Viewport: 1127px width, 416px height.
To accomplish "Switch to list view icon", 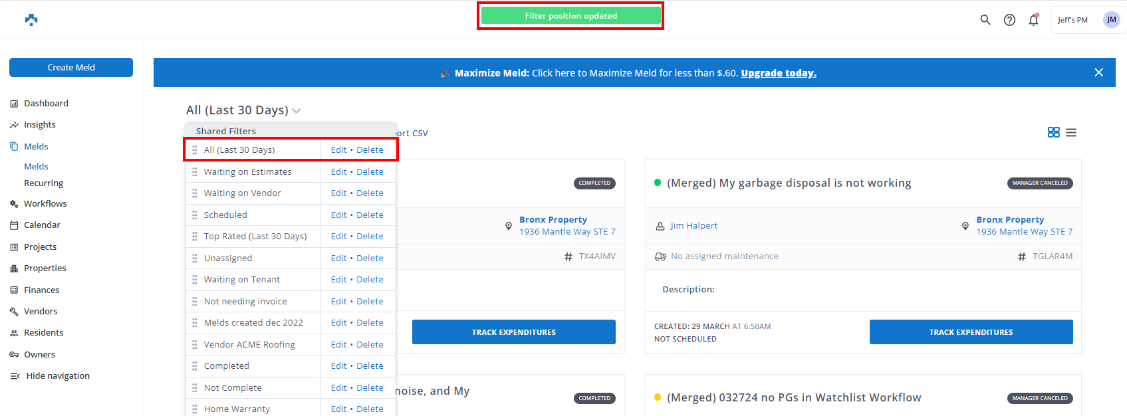I will click(x=1071, y=133).
